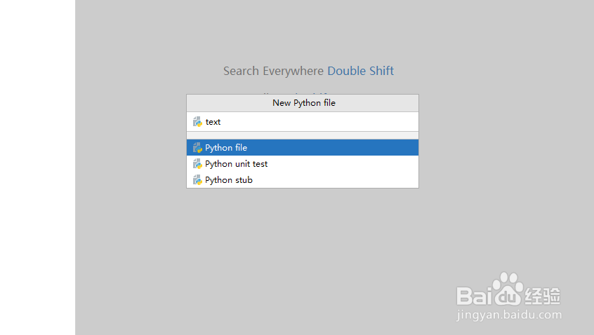
Task: Select the 'Python file' template option
Action: click(x=226, y=148)
